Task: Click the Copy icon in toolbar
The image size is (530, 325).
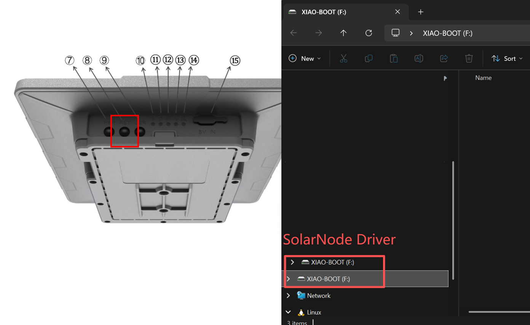Action: [x=369, y=59]
